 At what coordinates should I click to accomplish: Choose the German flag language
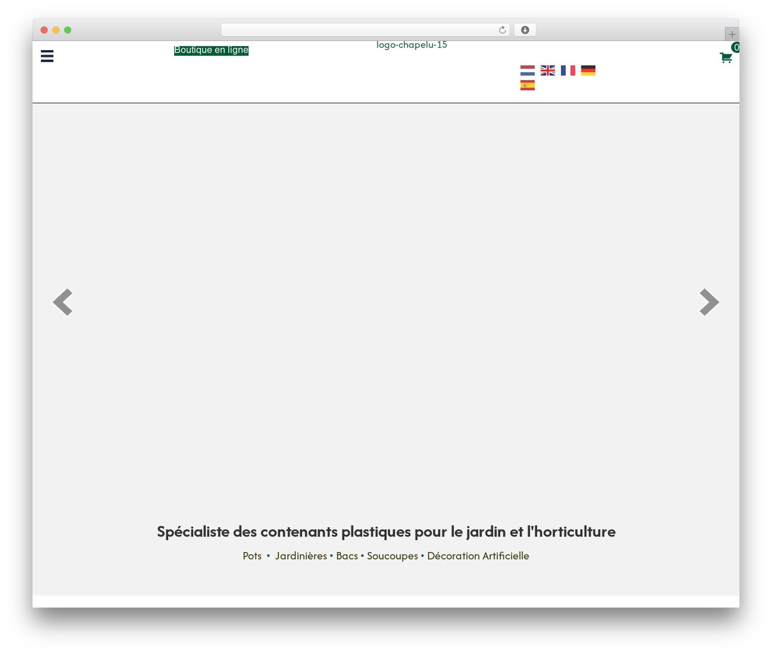pyautogui.click(x=588, y=71)
